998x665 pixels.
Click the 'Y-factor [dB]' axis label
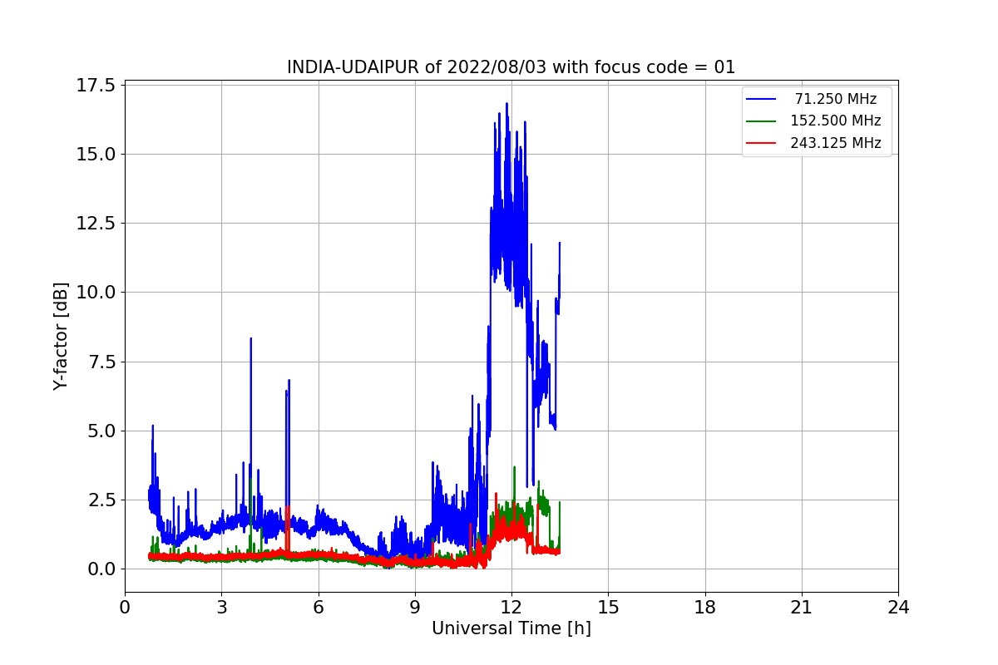click(60, 336)
